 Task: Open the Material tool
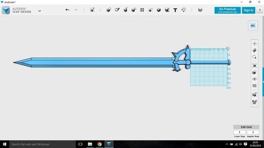[x=200, y=10]
